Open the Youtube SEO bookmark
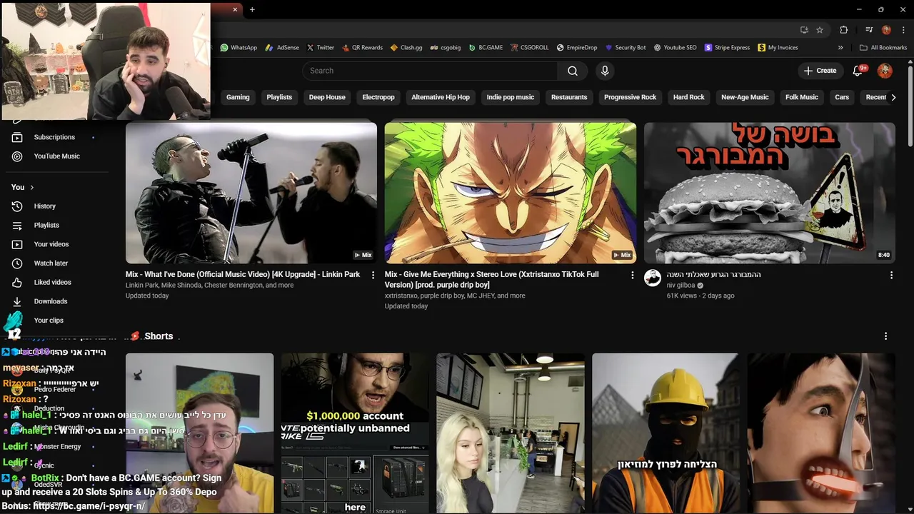 pos(675,48)
